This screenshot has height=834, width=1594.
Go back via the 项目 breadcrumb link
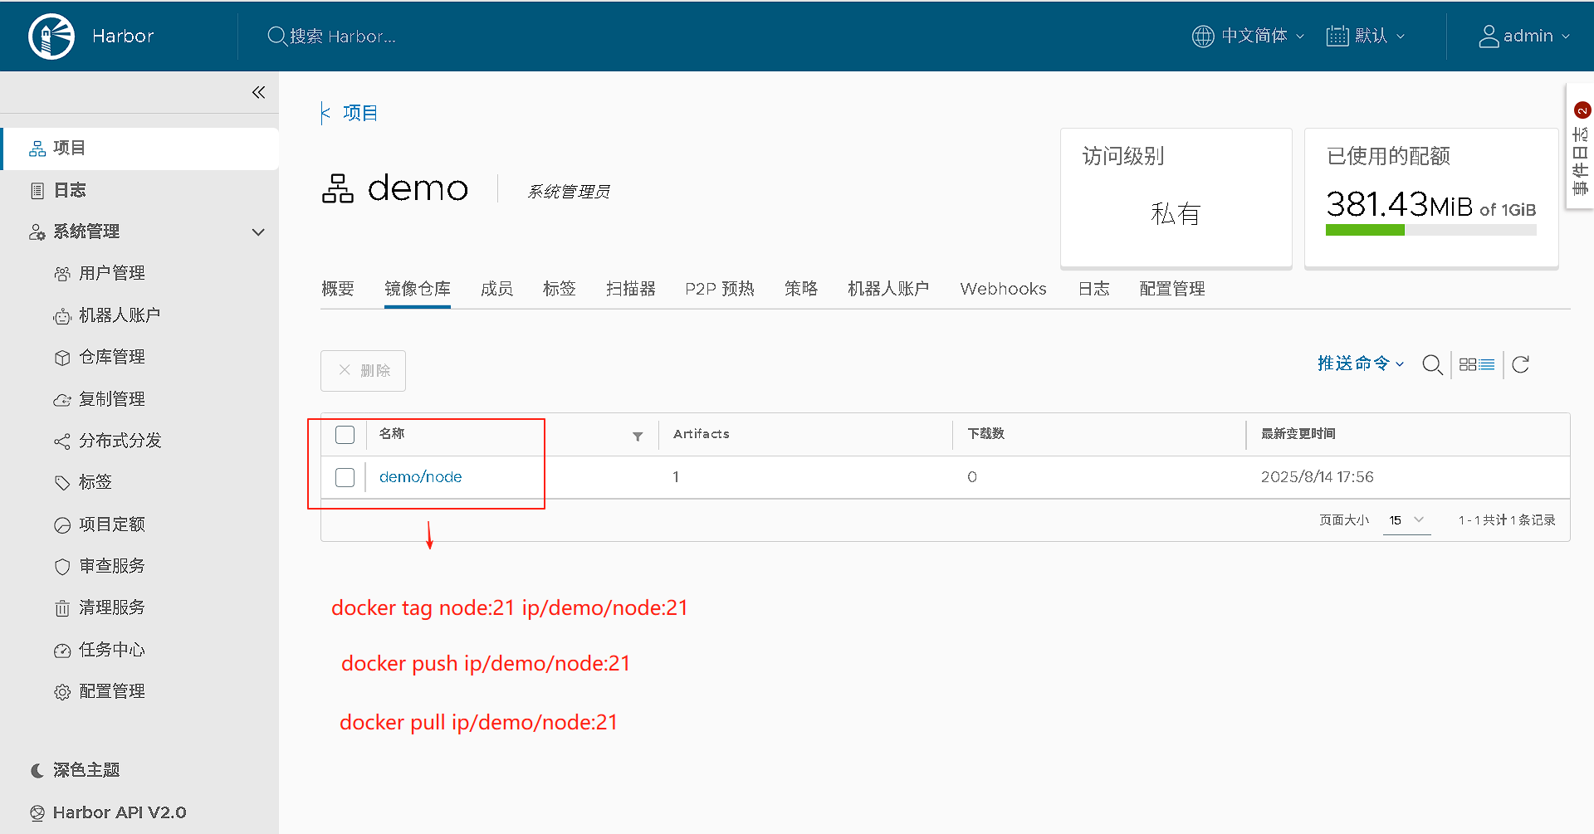360,113
